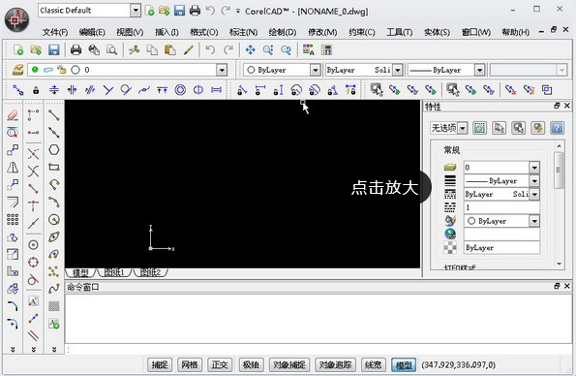The image size is (576, 376).
Task: Save drawing using standard toolbar floppy icon
Action: click(54, 49)
